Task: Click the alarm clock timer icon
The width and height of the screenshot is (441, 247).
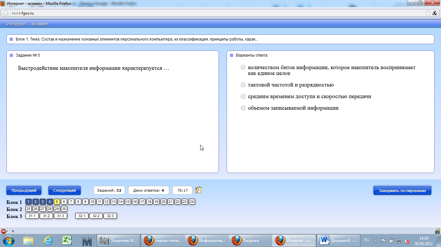Action: pos(199,190)
